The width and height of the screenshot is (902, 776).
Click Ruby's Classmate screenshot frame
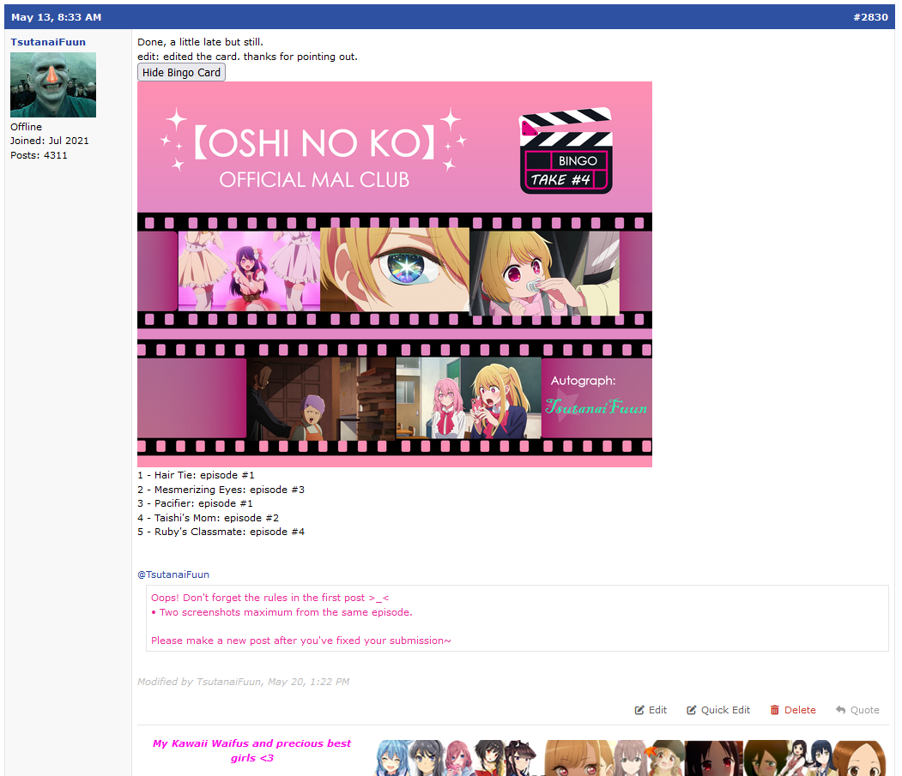pyautogui.click(x=469, y=399)
